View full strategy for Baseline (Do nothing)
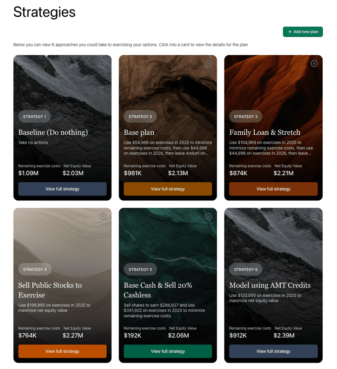 click(x=62, y=189)
